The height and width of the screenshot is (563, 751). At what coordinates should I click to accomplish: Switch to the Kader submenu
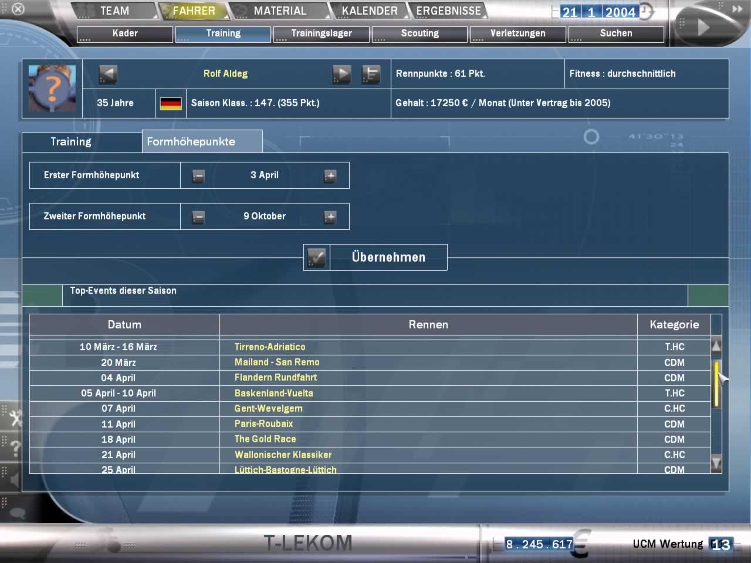pyautogui.click(x=125, y=34)
